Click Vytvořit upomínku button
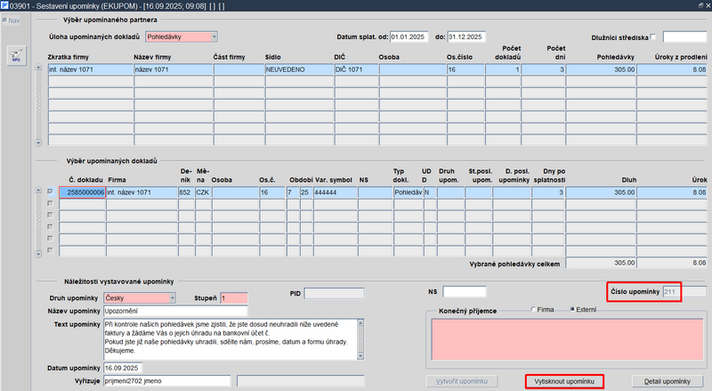The image size is (712, 391). coord(462,381)
